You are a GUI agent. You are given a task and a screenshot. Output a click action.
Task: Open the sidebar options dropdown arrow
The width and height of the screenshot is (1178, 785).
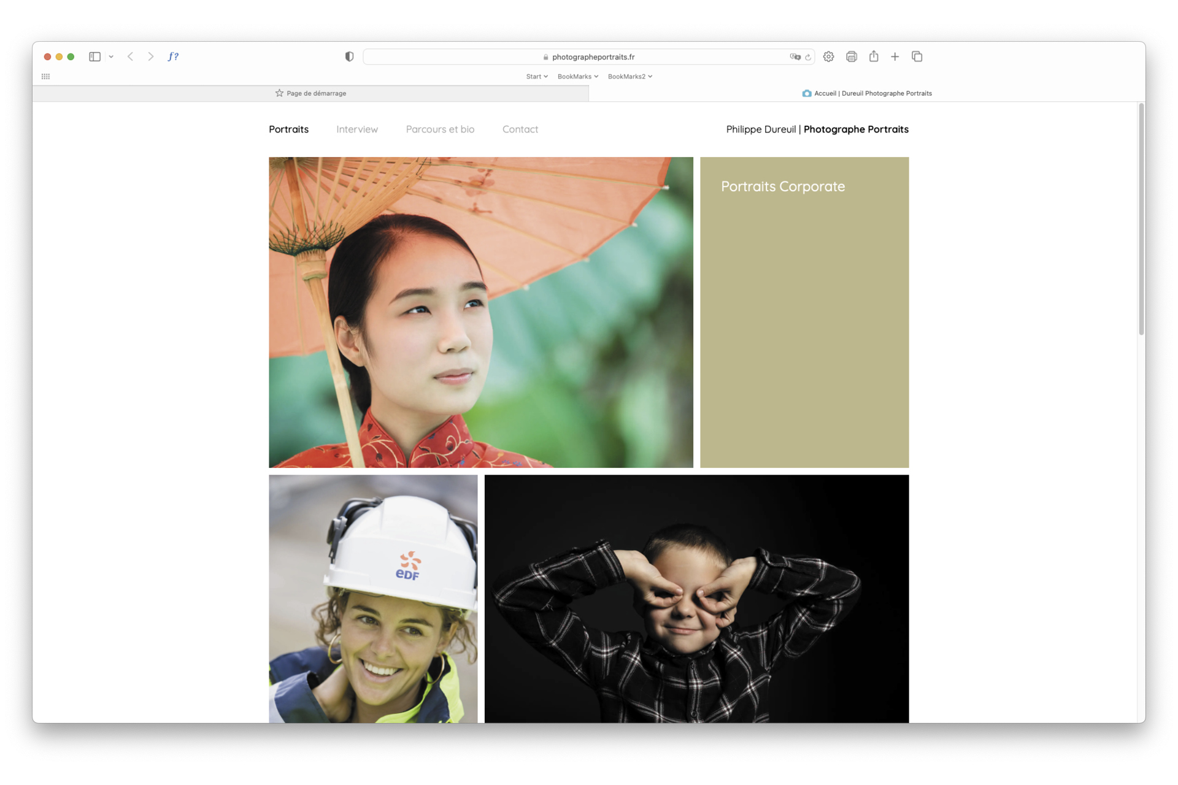(x=111, y=56)
